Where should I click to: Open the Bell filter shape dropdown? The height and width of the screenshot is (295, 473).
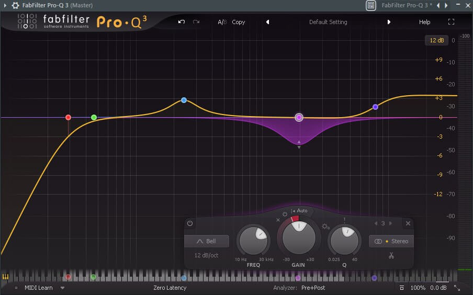(x=207, y=241)
